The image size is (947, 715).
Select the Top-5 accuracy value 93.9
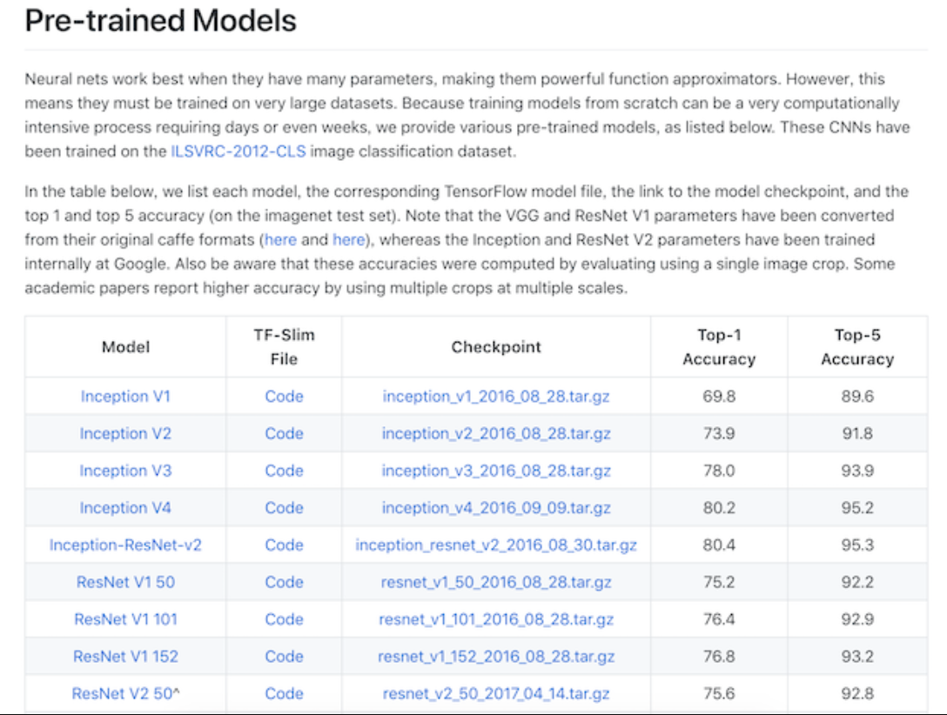click(x=857, y=471)
